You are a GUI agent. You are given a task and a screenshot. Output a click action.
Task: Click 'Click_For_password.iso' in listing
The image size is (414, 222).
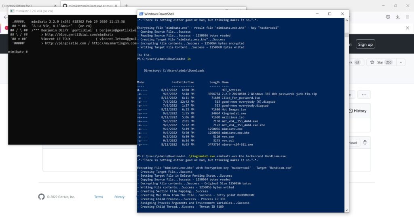(241, 98)
